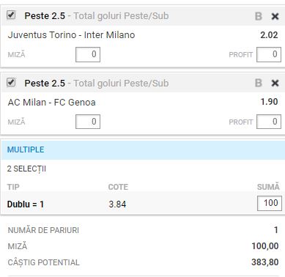
Task: Collapse the MULTIPLE section header
Action: [x=143, y=149]
